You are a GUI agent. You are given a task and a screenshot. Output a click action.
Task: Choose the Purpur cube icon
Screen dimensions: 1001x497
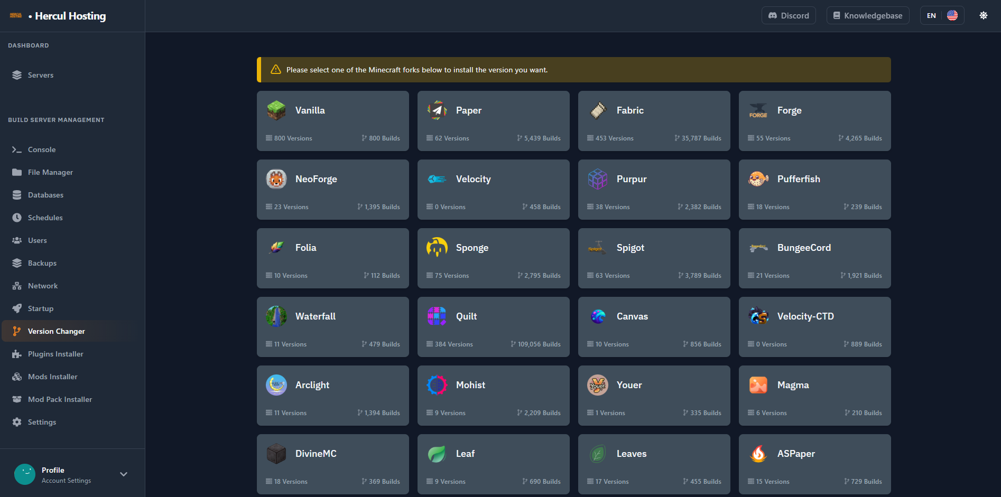[x=597, y=179]
